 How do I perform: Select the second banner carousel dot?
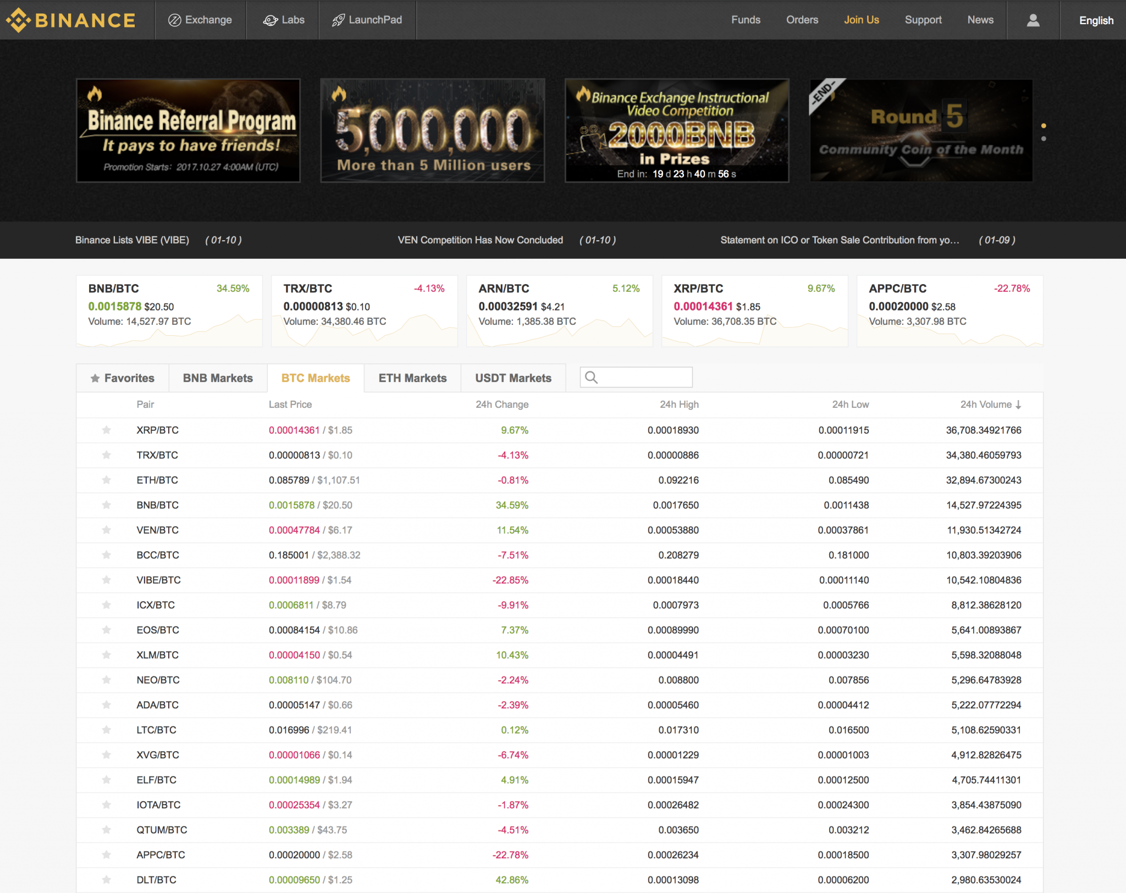point(1044,138)
